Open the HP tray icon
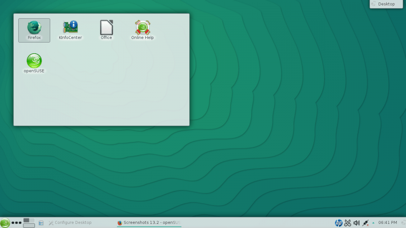The width and height of the screenshot is (406, 228). click(339, 222)
